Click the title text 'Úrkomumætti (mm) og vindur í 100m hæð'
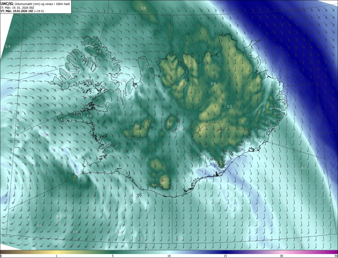This screenshot has height=258, width=338. coord(42,3)
